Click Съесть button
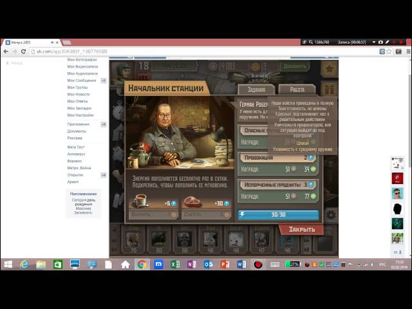 (x=206, y=214)
